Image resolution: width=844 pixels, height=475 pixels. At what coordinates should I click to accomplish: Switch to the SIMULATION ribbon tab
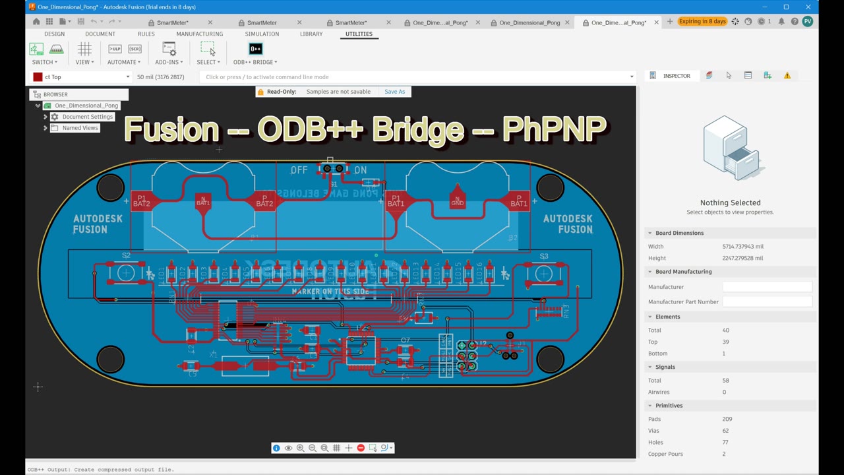[262, 34]
